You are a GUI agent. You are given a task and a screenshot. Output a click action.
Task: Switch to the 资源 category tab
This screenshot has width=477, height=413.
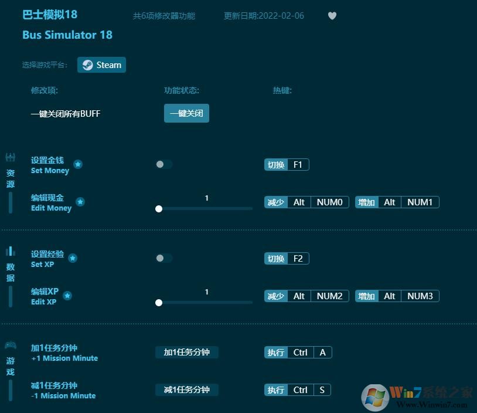coord(9,174)
